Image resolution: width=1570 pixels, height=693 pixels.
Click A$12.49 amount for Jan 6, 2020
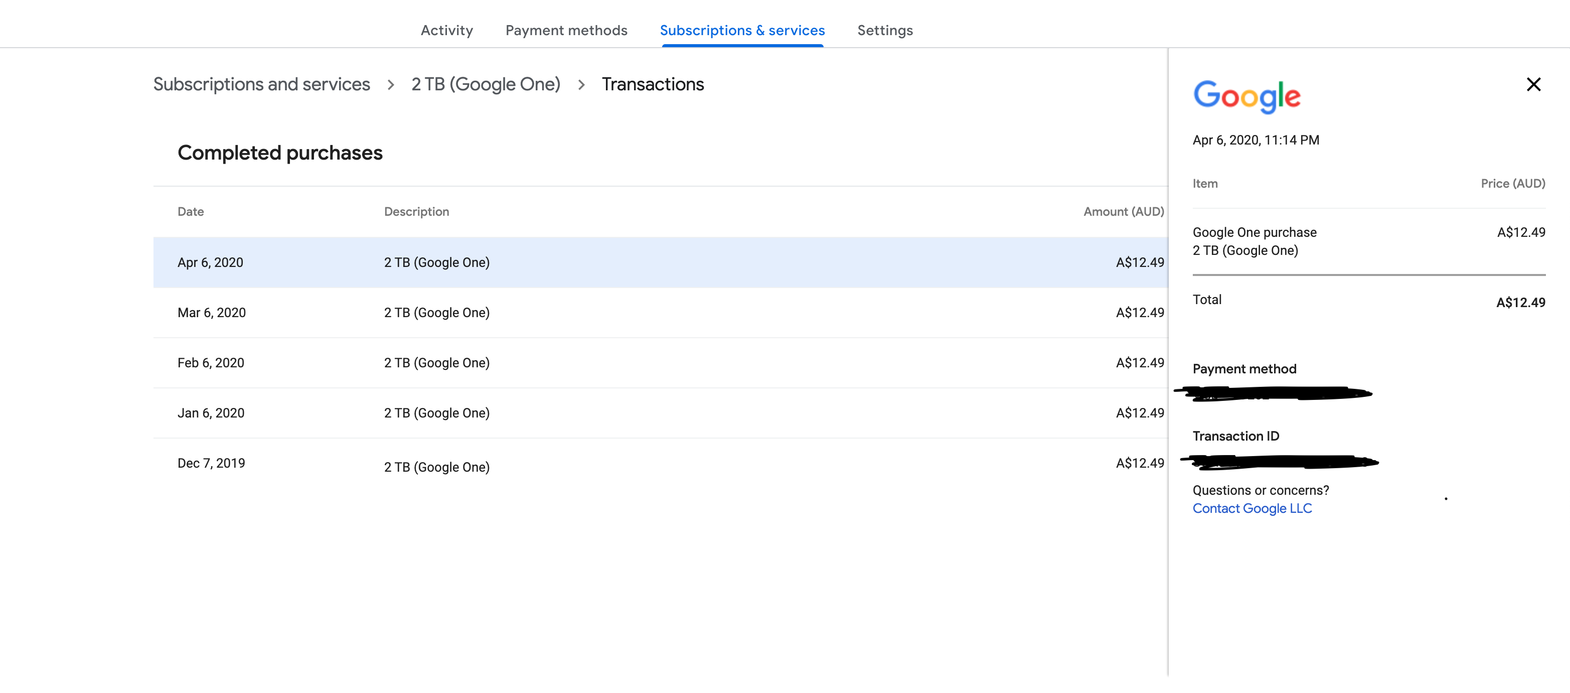tap(1140, 412)
